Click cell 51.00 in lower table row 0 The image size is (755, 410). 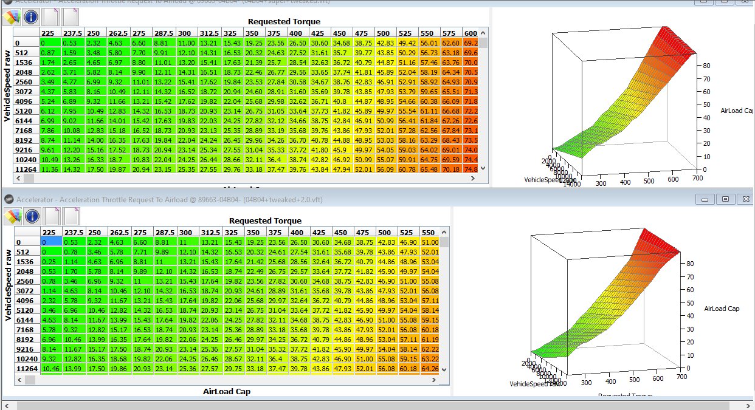click(430, 242)
